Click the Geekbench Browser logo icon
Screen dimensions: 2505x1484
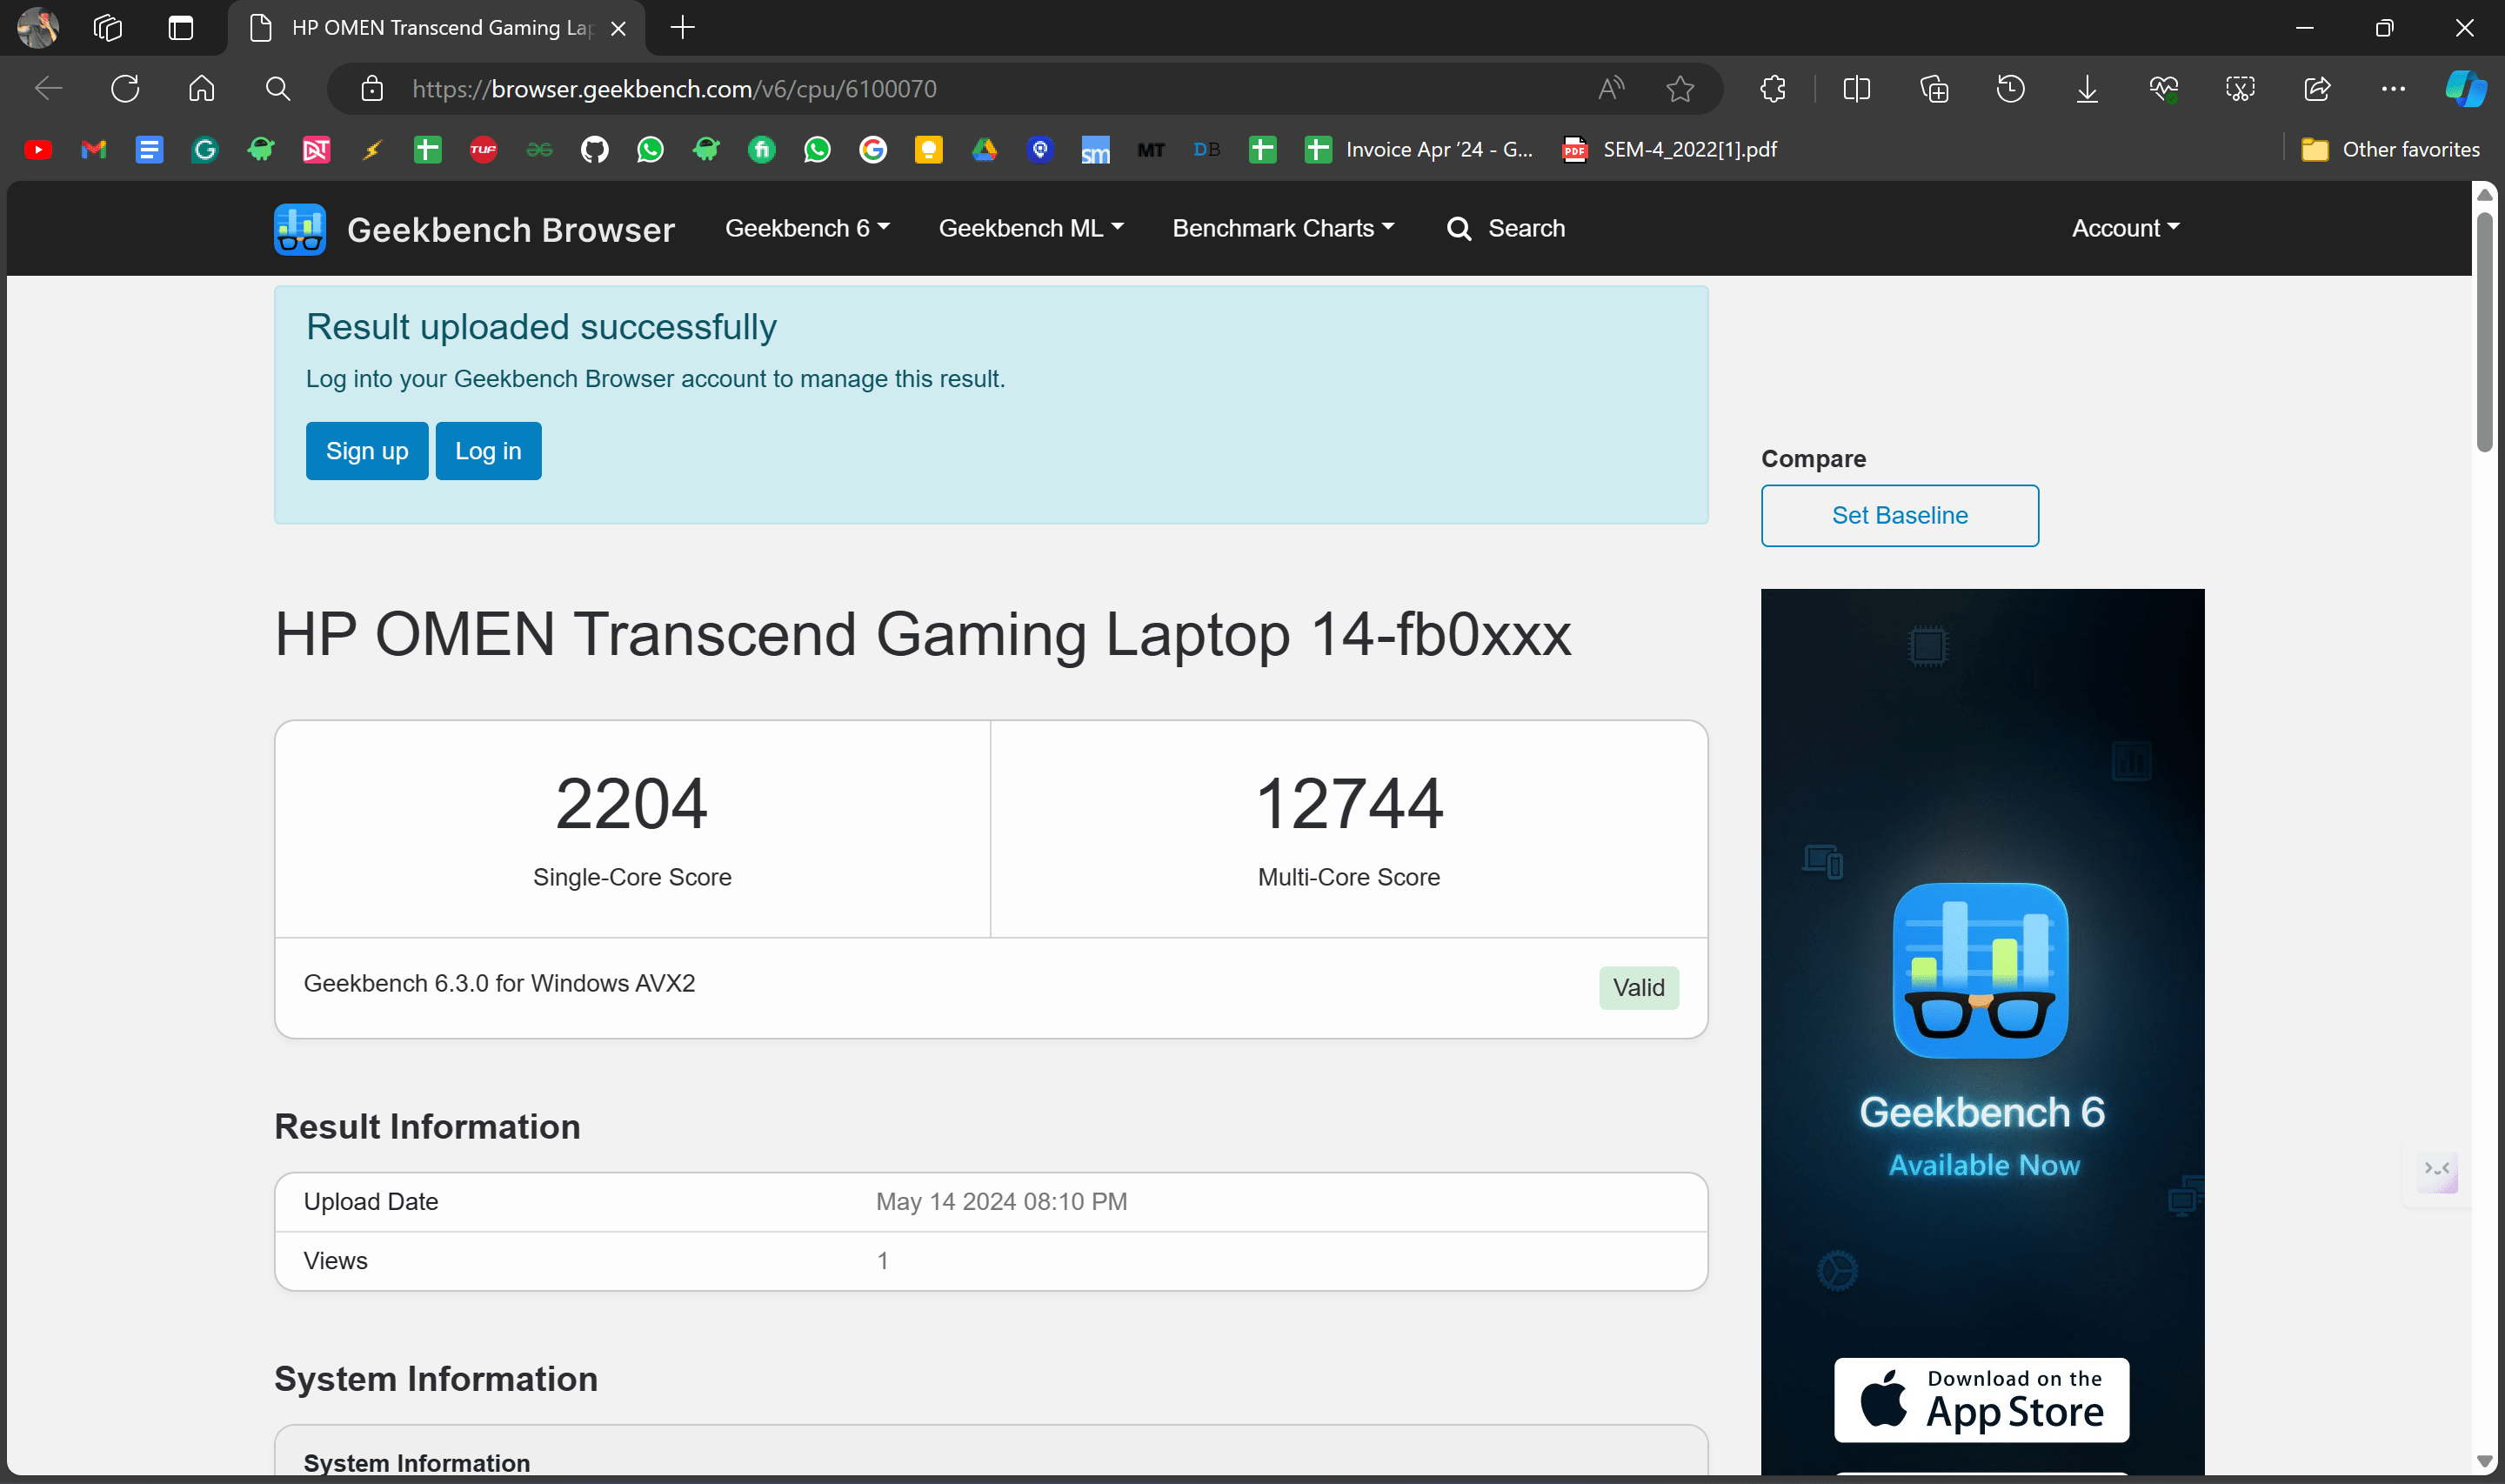tap(300, 229)
